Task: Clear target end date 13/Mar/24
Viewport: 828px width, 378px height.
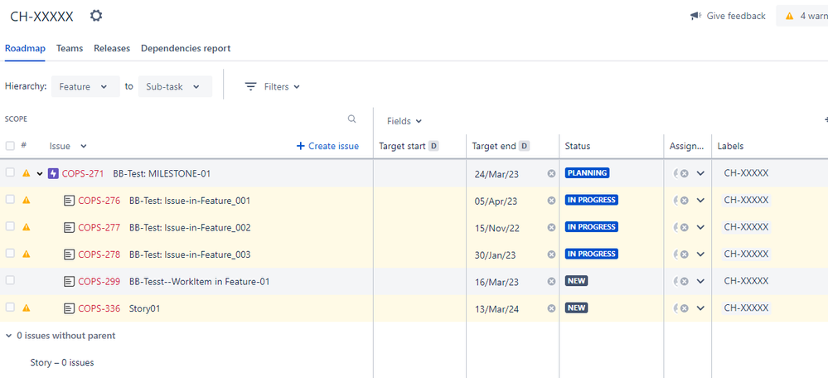Action: [551, 308]
